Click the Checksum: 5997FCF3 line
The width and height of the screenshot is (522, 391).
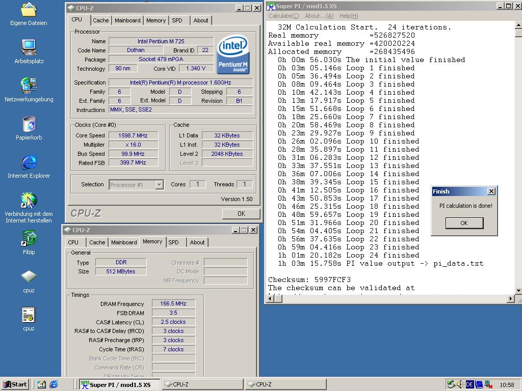pyautogui.click(x=309, y=280)
